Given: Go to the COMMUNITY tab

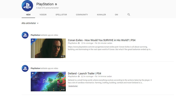Looking at the screenshot, I should tap(82, 15).
